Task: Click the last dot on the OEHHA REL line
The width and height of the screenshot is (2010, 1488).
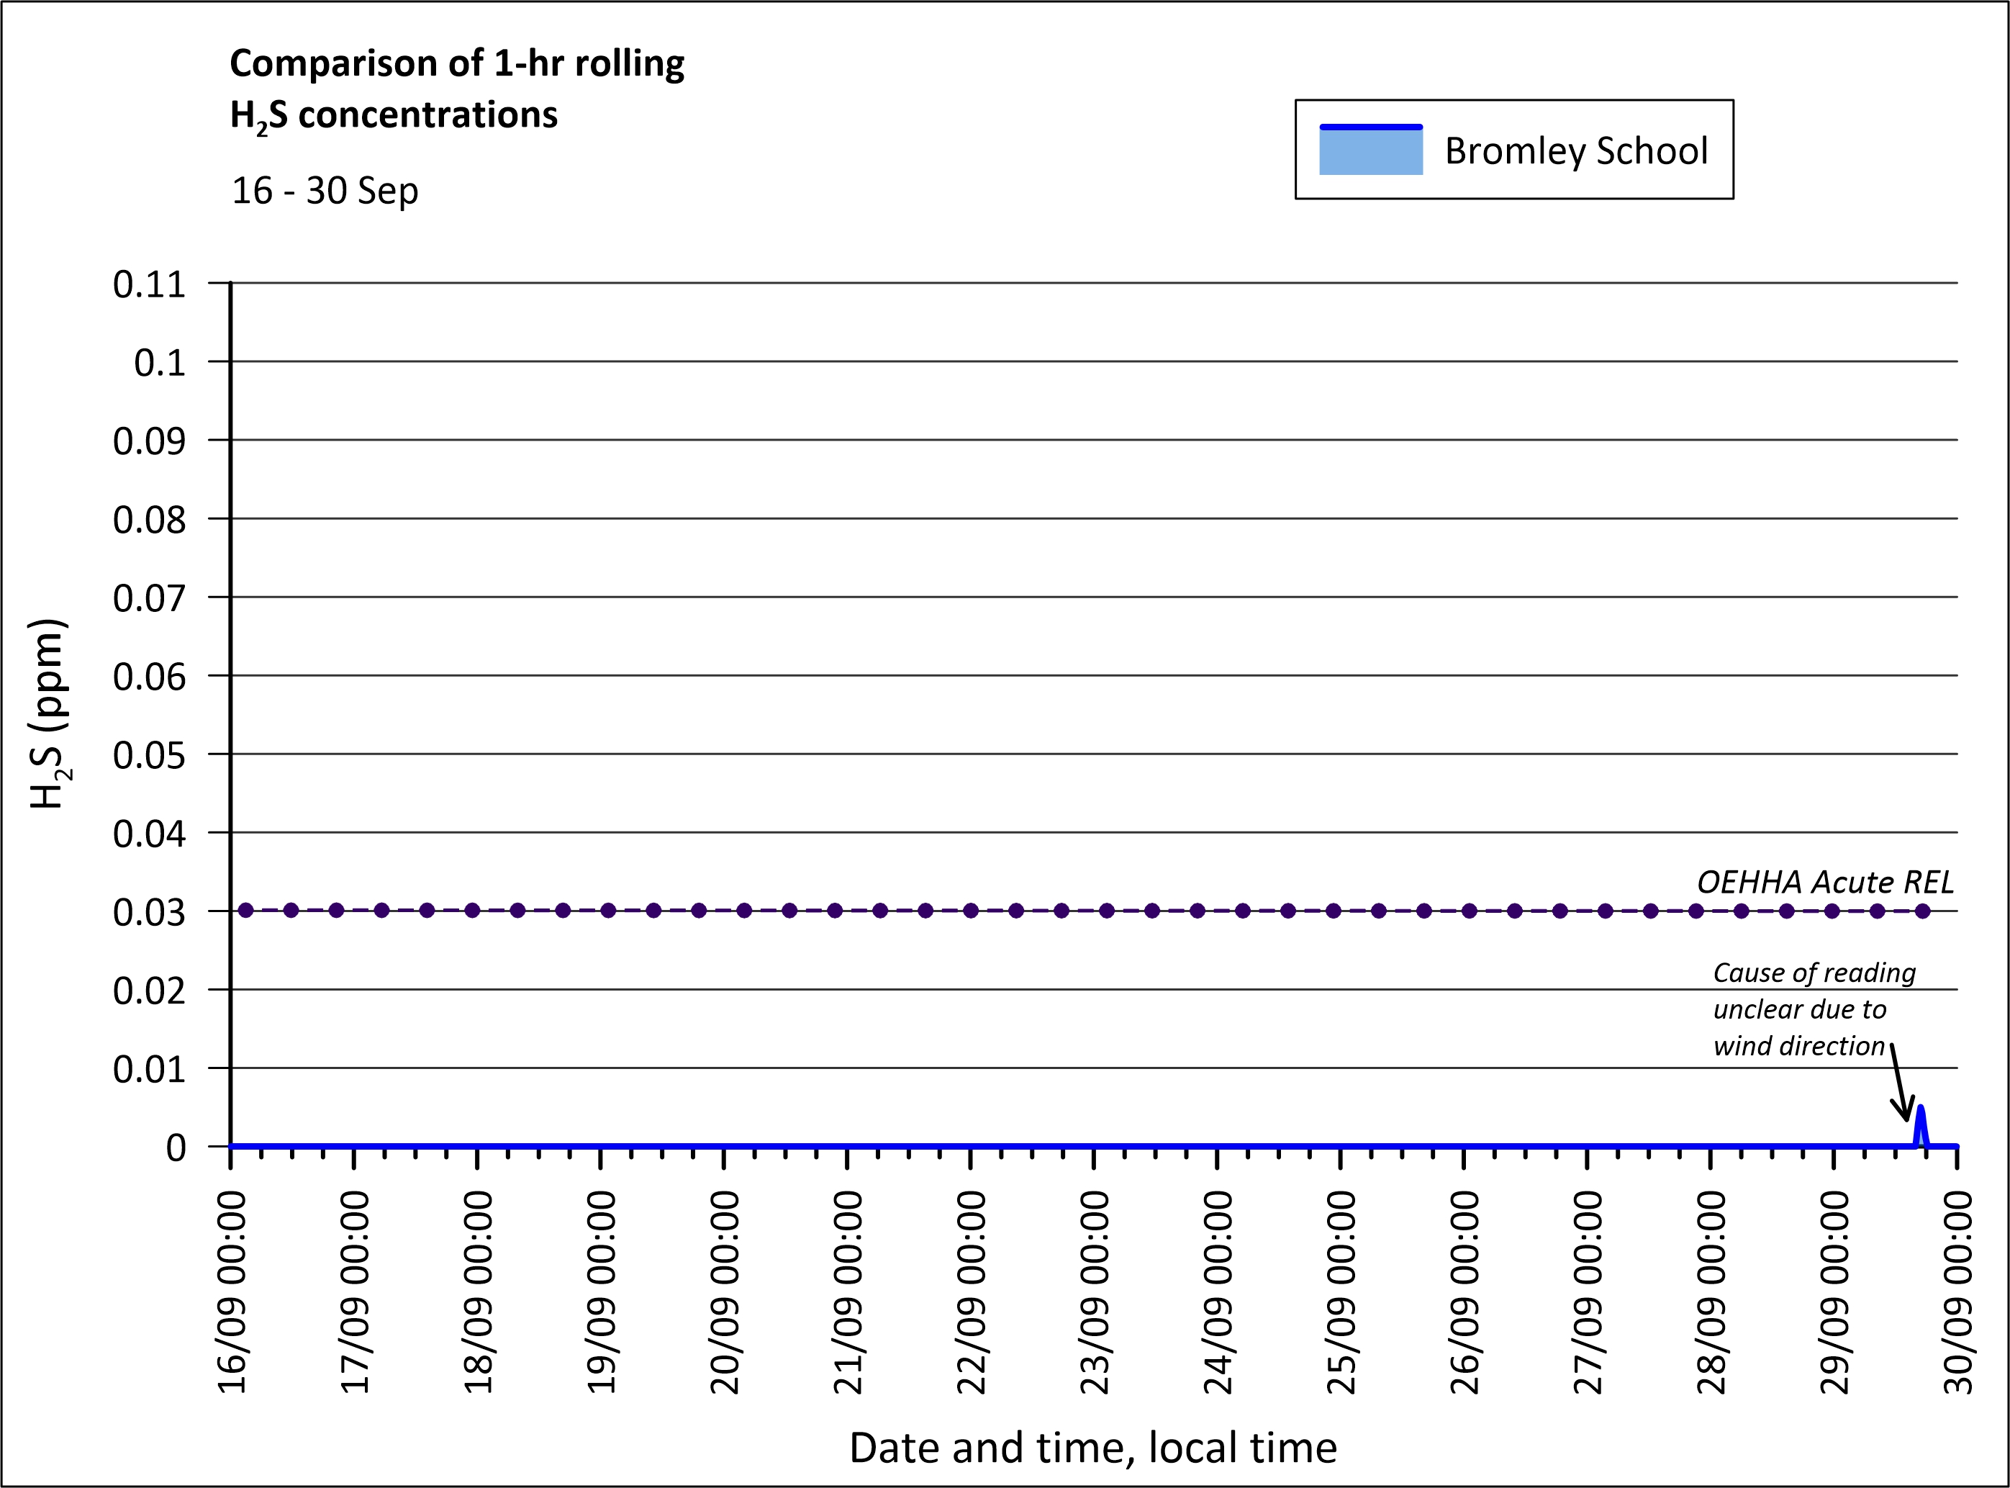Action: tap(1923, 911)
